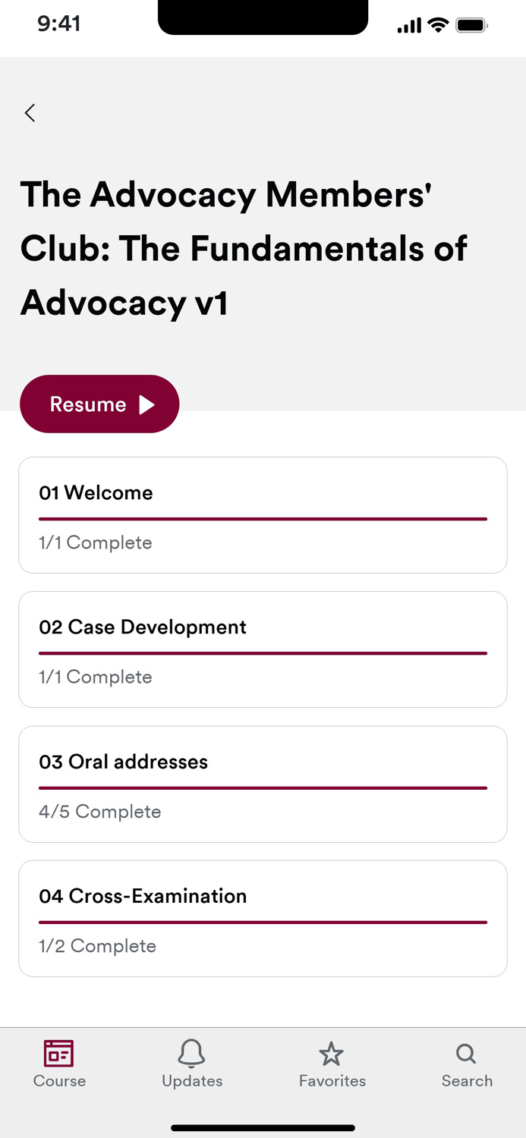Open the 02 Case Development module
This screenshot has height=1138, width=526.
pos(263,649)
